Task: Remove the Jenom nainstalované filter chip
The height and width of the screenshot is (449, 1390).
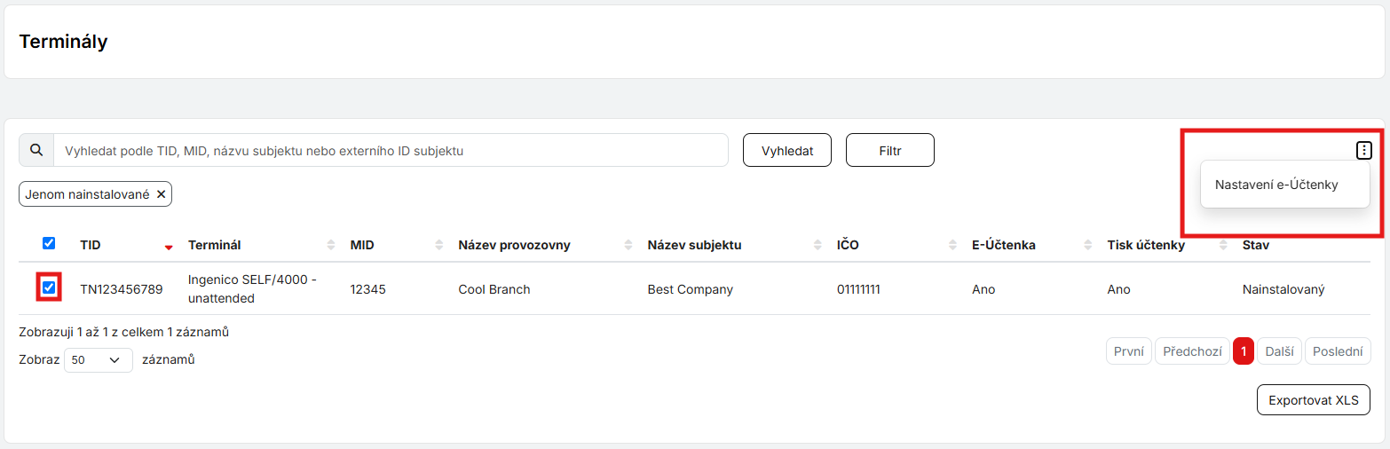Action: (161, 194)
